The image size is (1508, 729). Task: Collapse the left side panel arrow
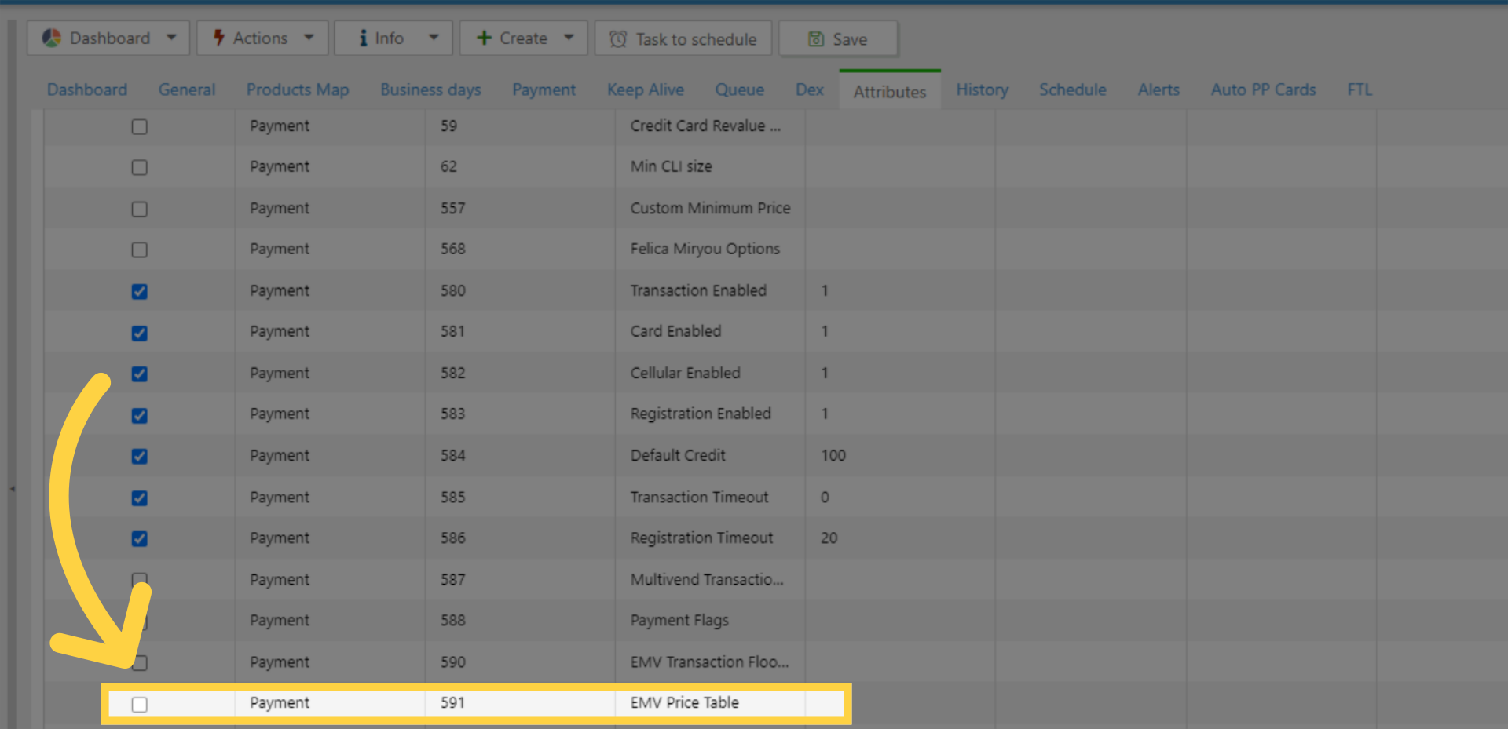click(x=12, y=489)
